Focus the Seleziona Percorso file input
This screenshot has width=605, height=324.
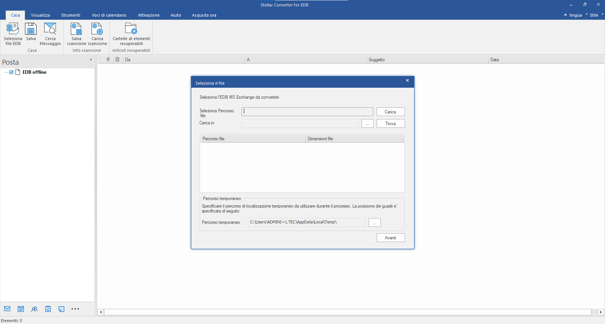click(307, 112)
